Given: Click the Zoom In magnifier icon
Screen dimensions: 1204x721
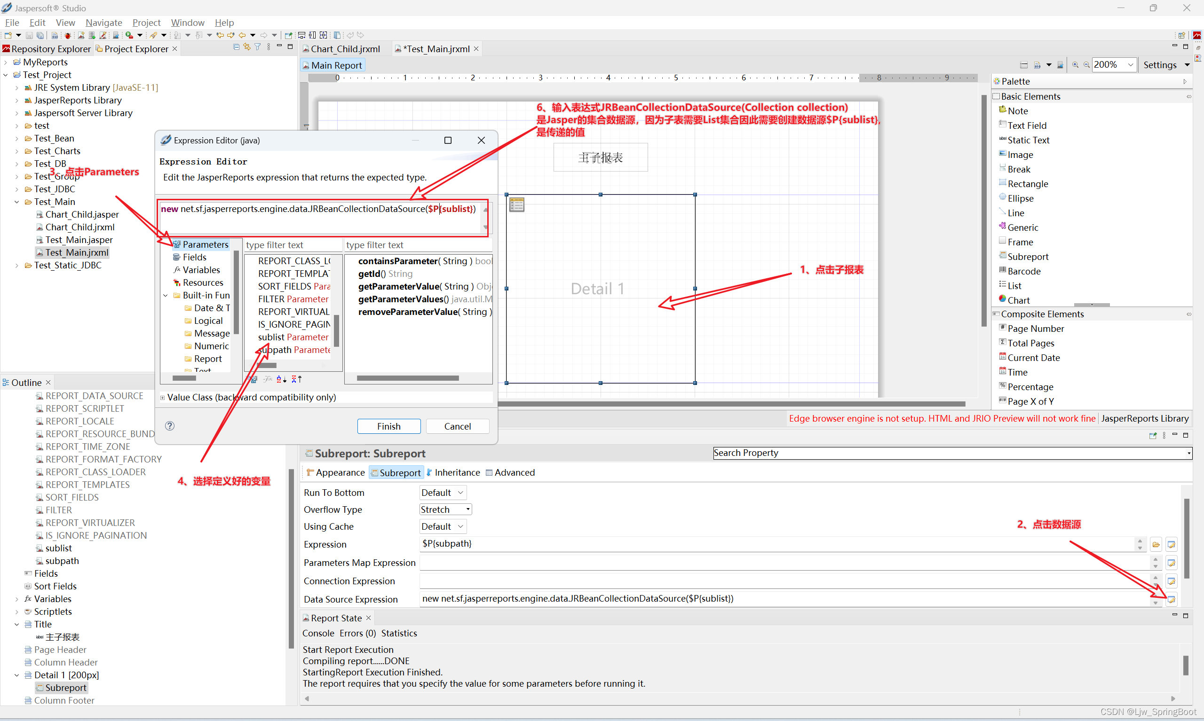Looking at the screenshot, I should pos(1075,64).
